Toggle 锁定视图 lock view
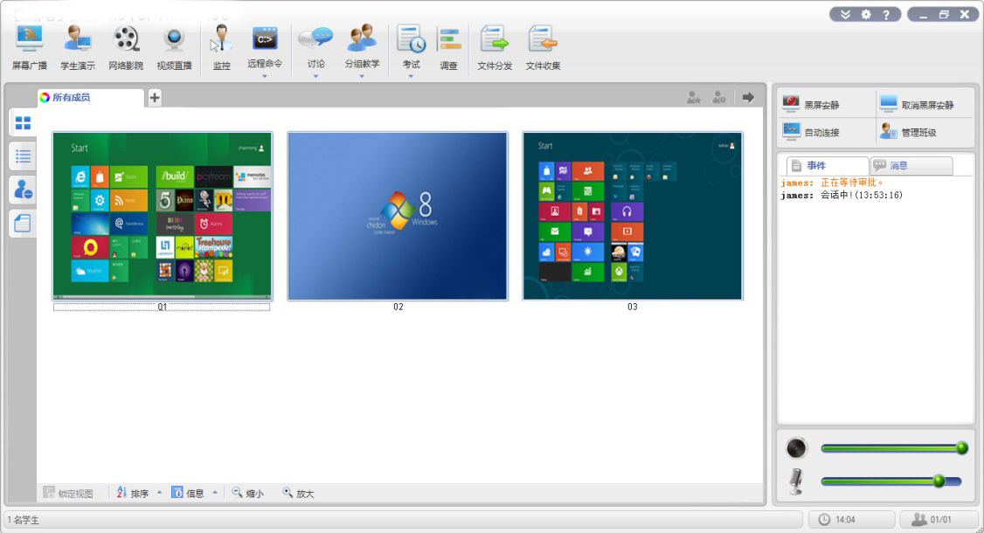This screenshot has width=984, height=533. tap(68, 494)
